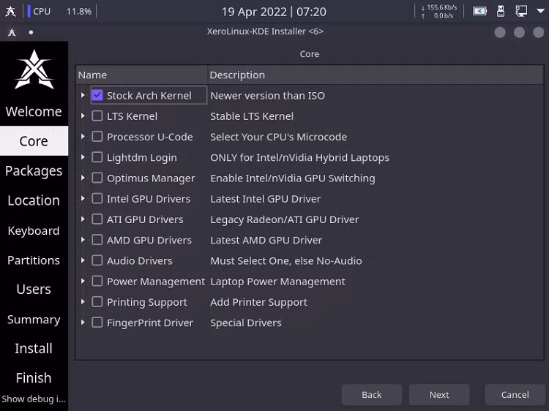Click the XeroLinux logo in top panel
Image resolution: width=549 pixels, height=411 pixels.
(10, 11)
